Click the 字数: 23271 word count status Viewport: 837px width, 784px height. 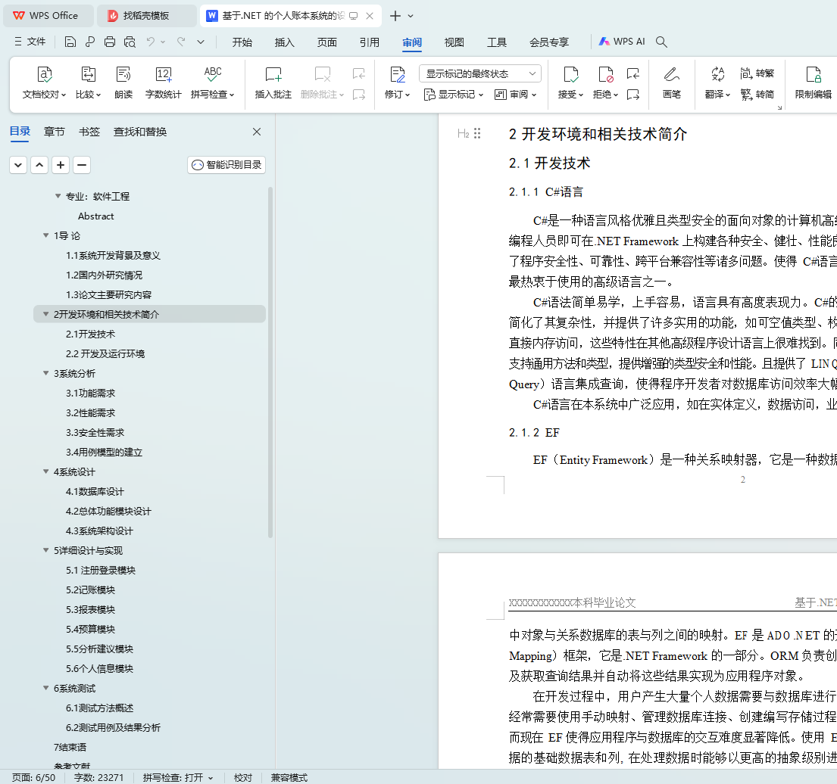(98, 778)
